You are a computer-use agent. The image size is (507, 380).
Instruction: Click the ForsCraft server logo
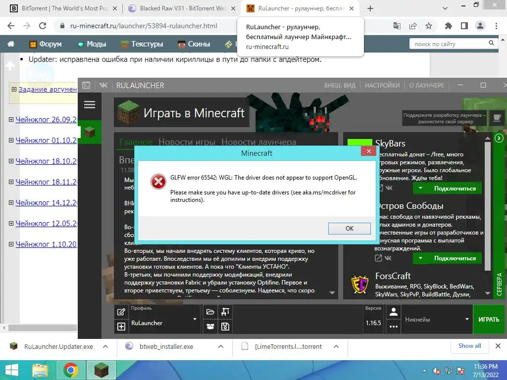coord(359,284)
